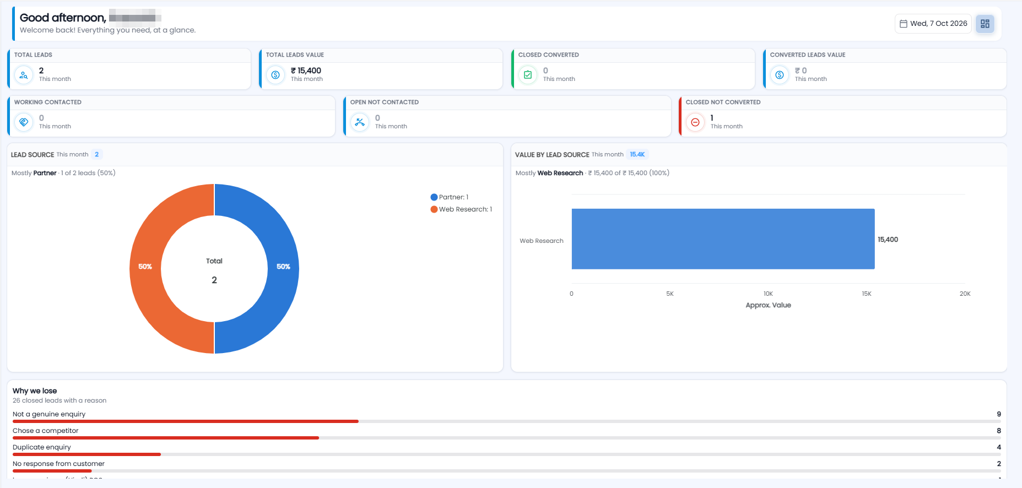
Task: Click the 15.4K value badge
Action: 637,155
